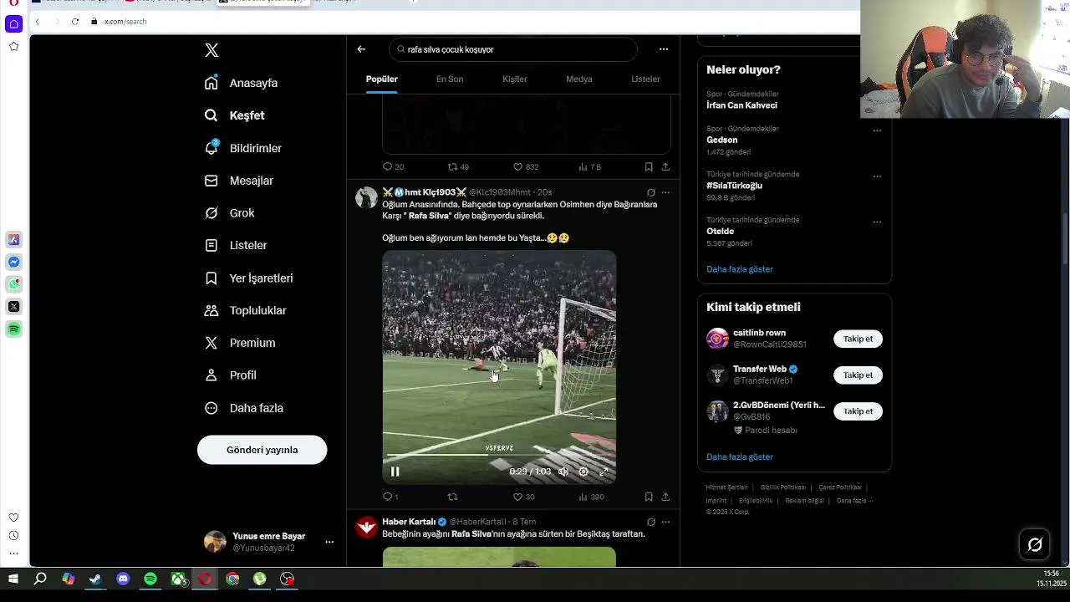This screenshot has width=1070, height=602.
Task: Enter video fullscreen mode
Action: (604, 472)
